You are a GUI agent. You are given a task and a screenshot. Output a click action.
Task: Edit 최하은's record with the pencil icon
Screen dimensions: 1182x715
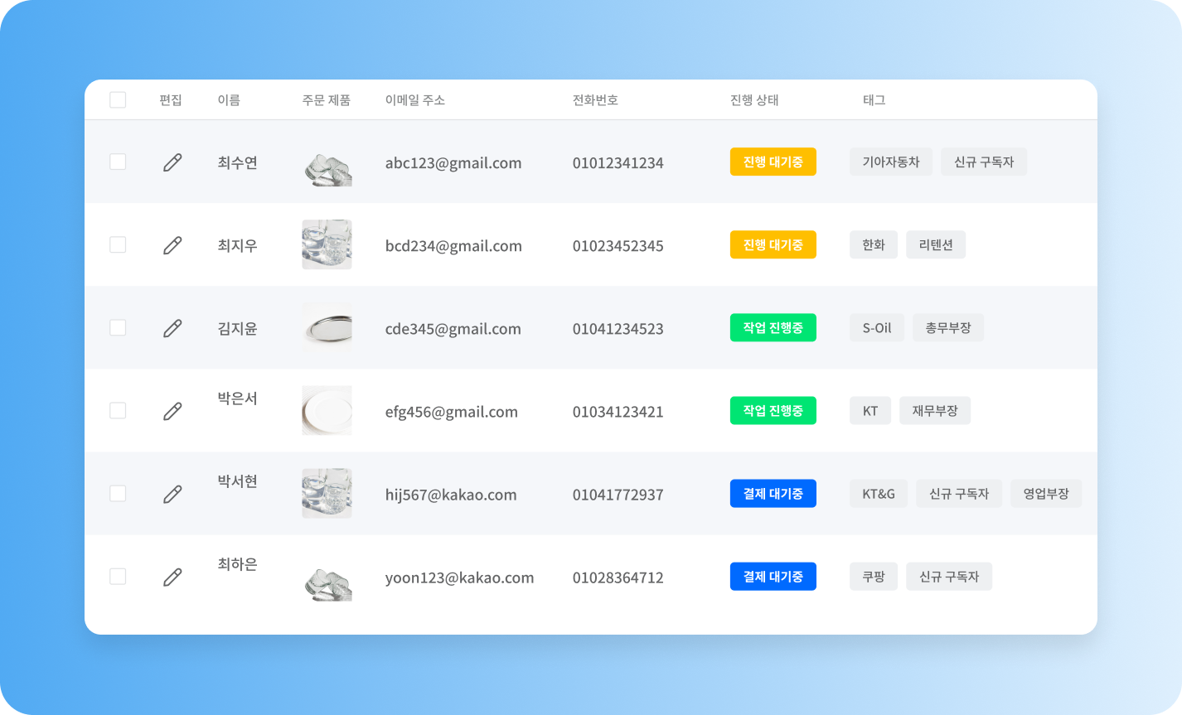coord(172,576)
